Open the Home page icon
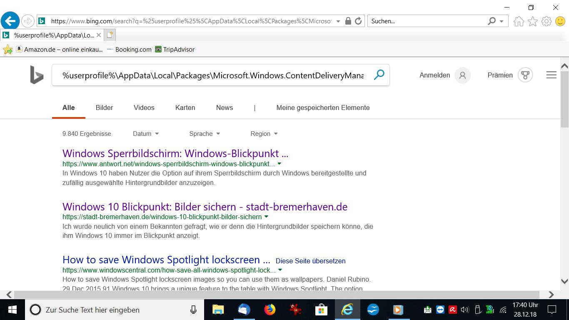569x320 pixels. 519,21
